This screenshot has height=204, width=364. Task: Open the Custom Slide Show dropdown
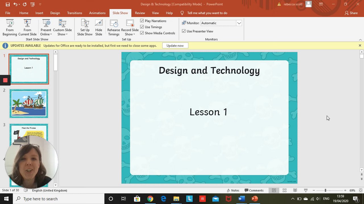62,32
